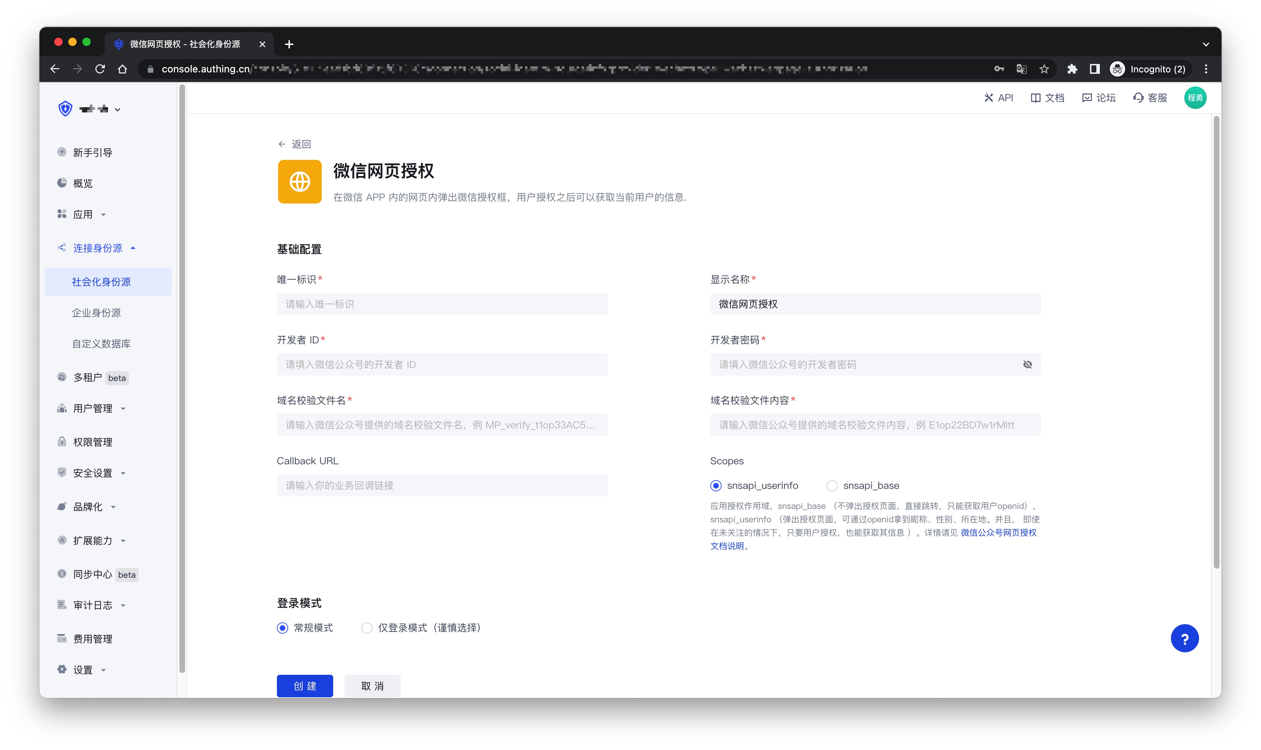1261x750 pixels.
Task: Expand the 应用 sidebar menu
Action: tap(83, 214)
